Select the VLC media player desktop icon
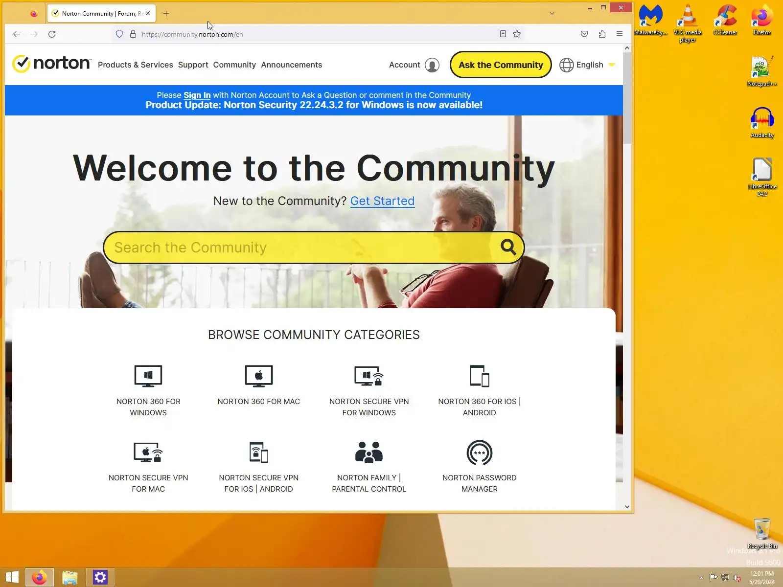Viewport: 783px width, 587px height. (x=688, y=23)
